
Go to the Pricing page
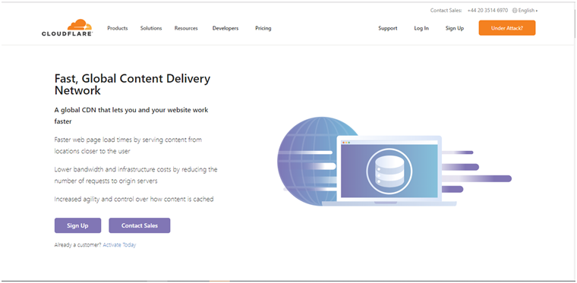263,28
